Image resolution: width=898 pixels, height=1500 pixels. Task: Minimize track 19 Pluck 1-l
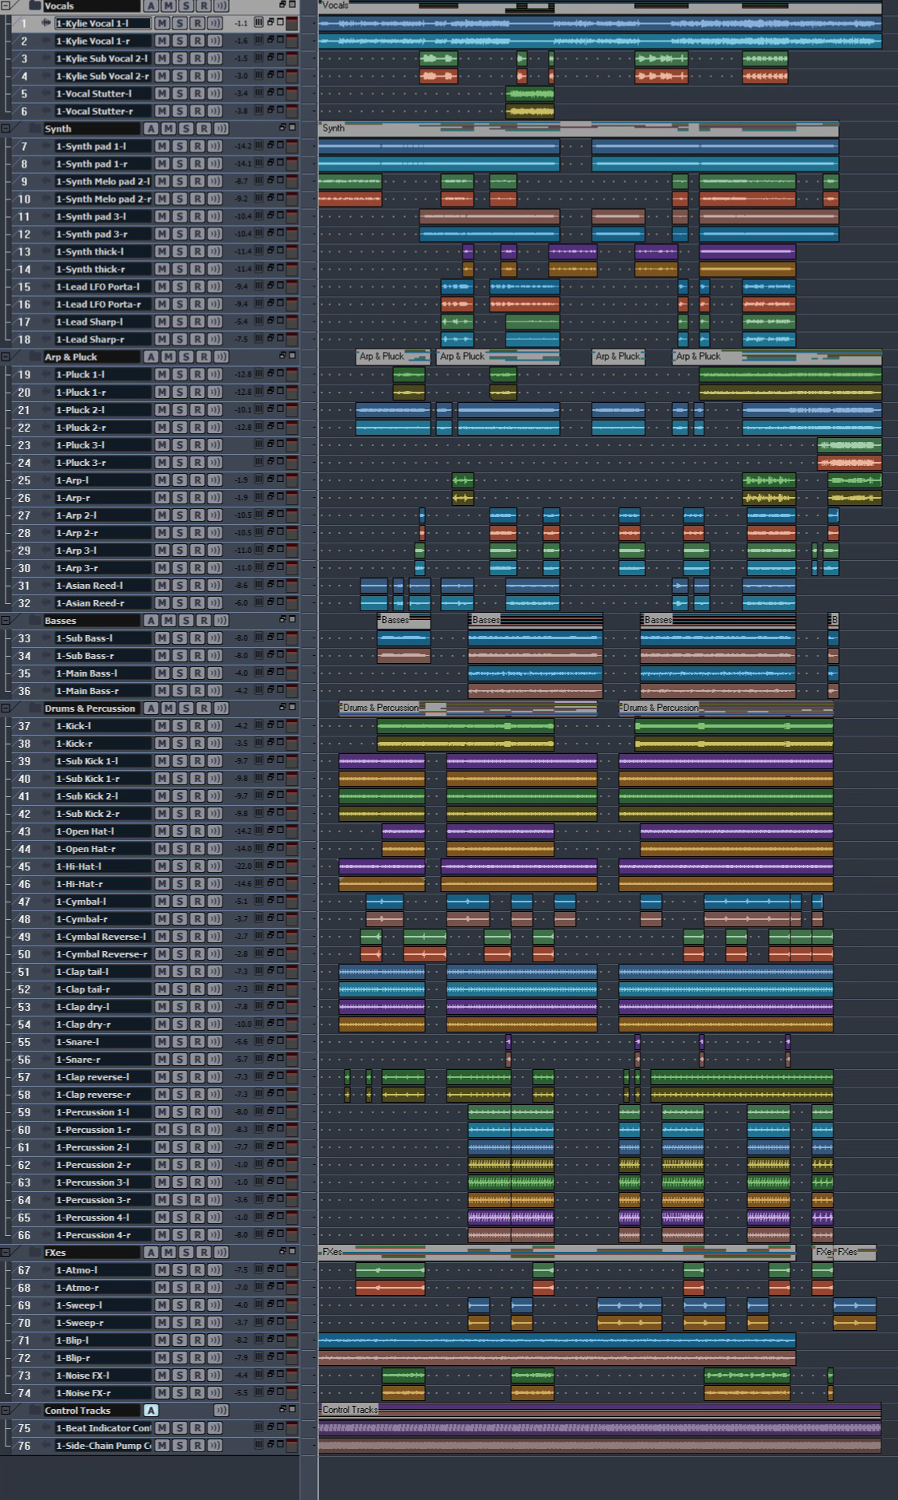click(x=270, y=373)
